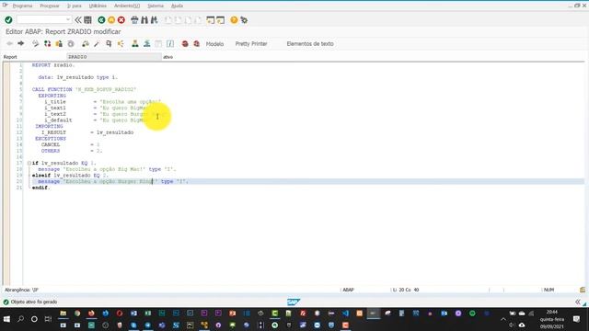Click the i_title parameter line
Viewport: 589px width, 331px height.
tap(102, 102)
